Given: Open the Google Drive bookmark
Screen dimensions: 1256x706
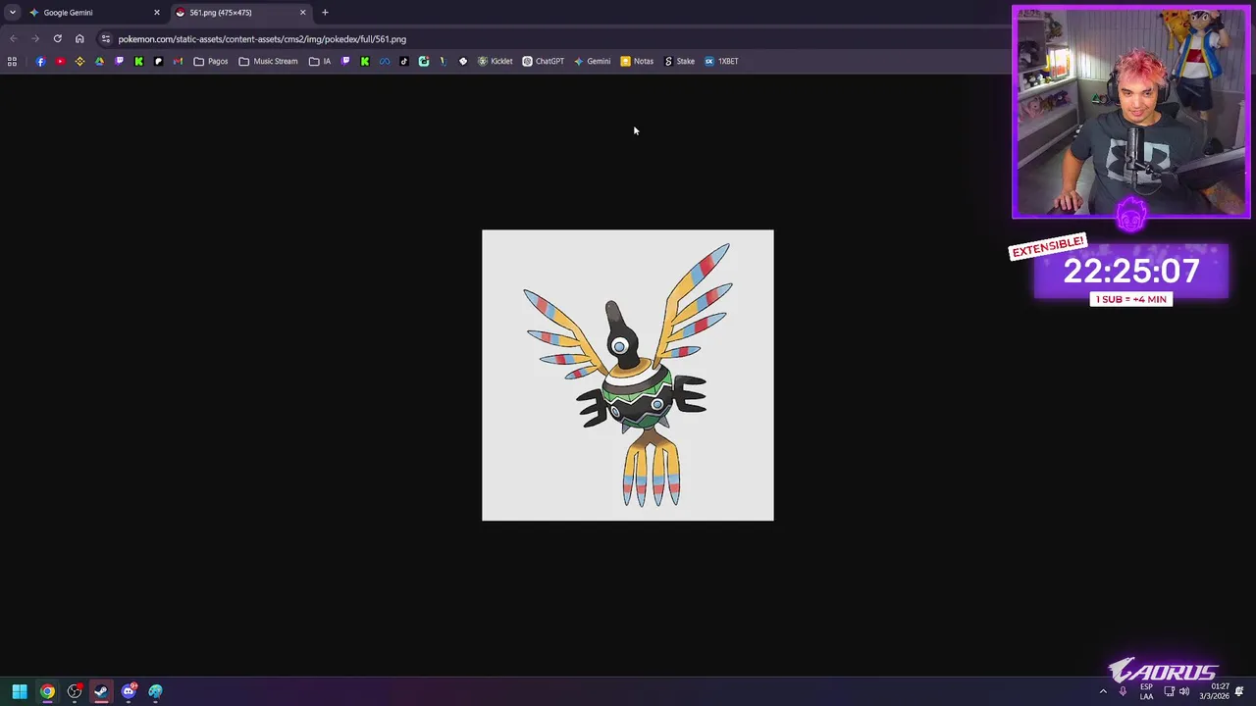Looking at the screenshot, I should click(99, 61).
